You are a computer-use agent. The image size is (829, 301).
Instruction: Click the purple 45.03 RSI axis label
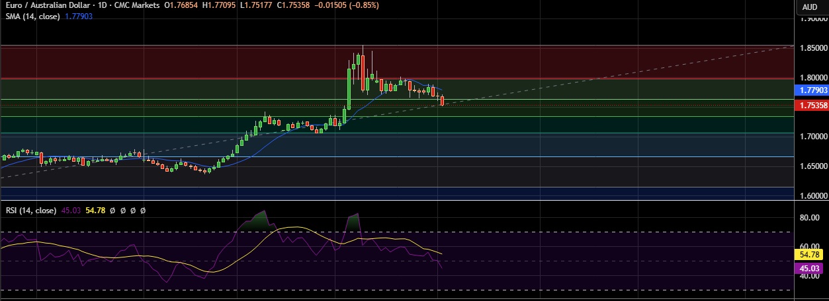pos(810,269)
